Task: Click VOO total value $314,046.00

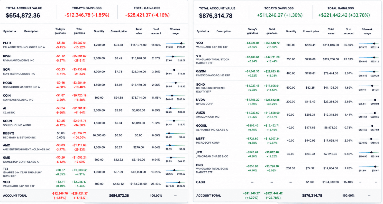Action: click(331, 45)
